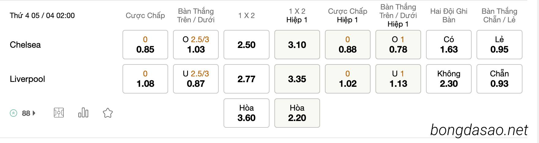This screenshot has width=539, height=143.
Task: Pick Under 2.5/3 at 0.87
Action: tap(196, 79)
